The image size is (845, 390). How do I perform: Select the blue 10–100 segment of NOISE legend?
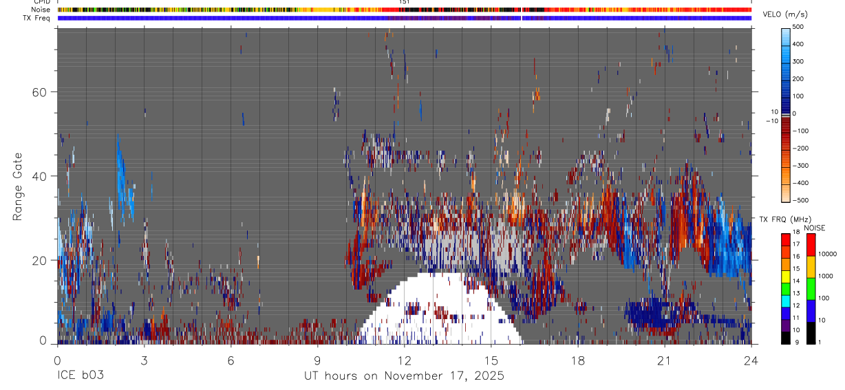click(x=811, y=311)
